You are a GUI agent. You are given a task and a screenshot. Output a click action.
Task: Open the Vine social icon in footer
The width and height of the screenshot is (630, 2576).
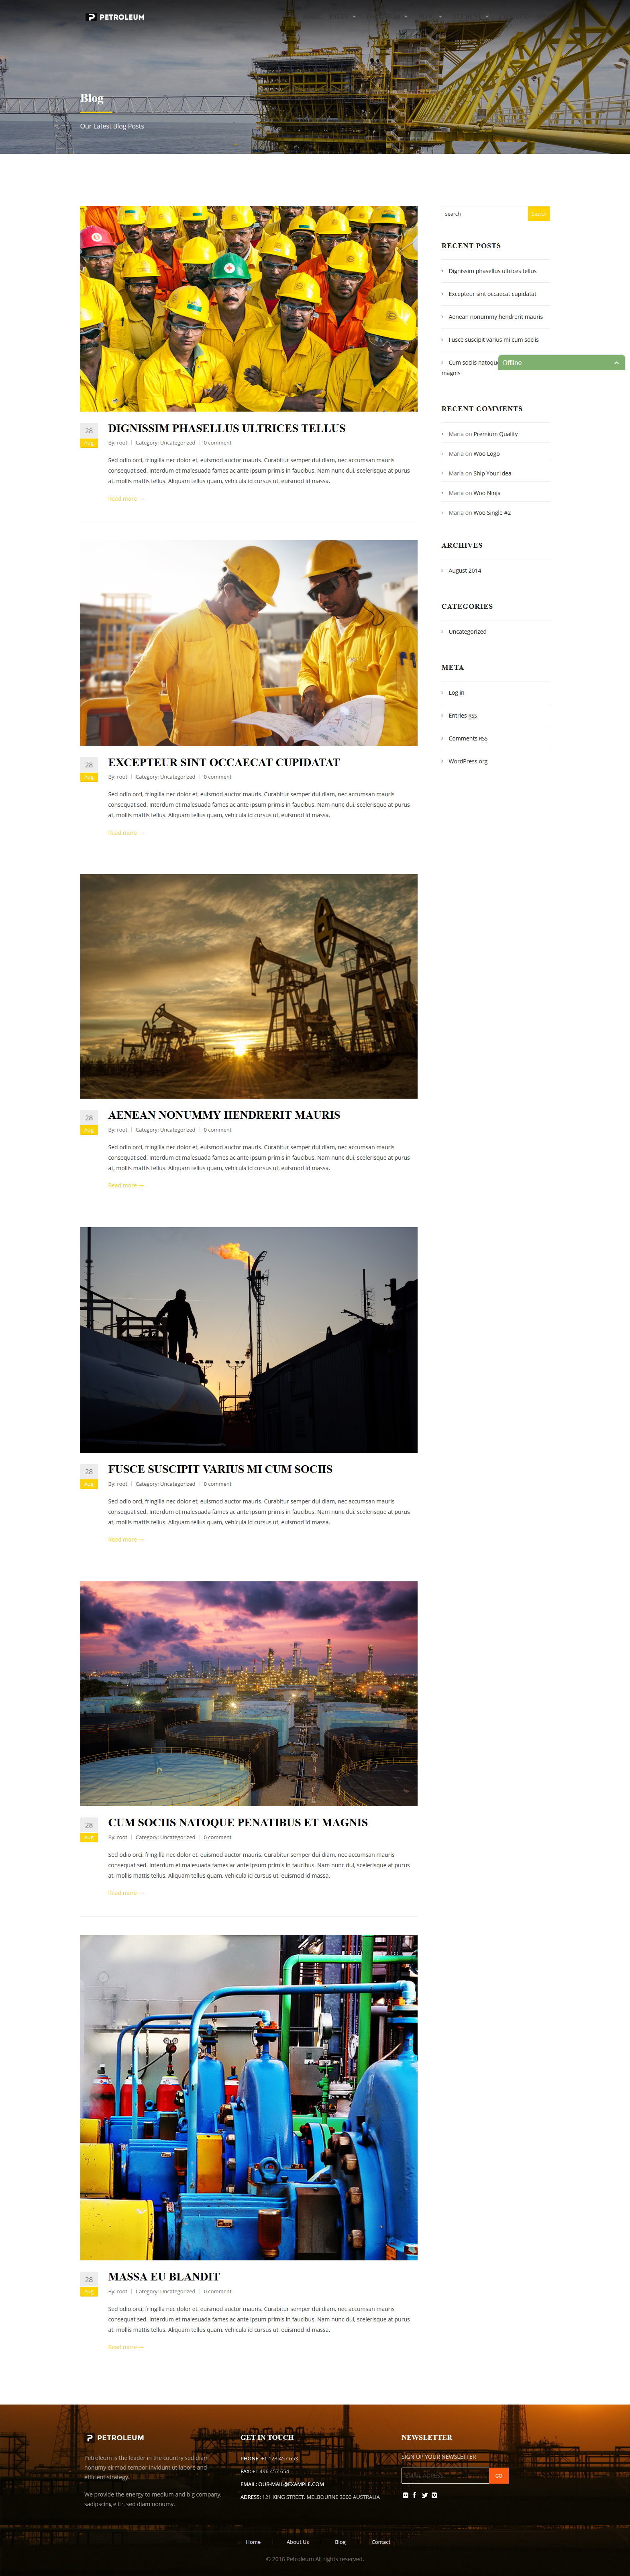pos(434,2495)
